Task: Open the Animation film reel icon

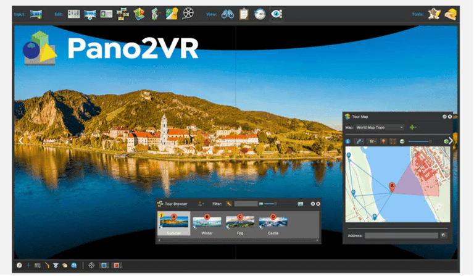Action: (x=188, y=14)
